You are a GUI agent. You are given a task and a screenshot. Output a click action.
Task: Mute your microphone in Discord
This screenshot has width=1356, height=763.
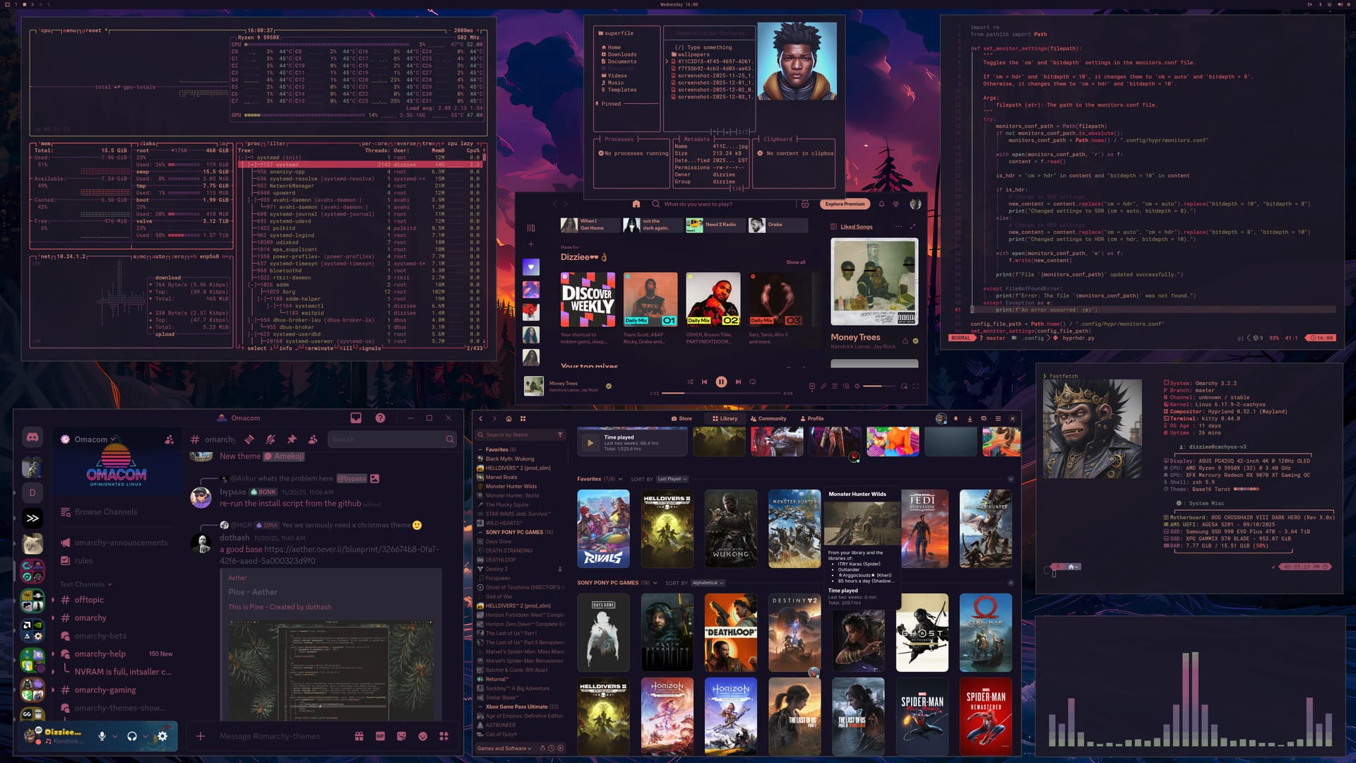103,736
